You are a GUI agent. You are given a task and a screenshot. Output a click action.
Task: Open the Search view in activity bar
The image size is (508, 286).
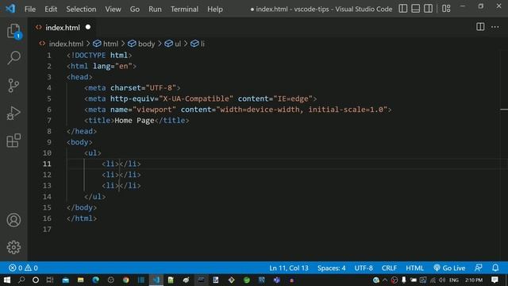pyautogui.click(x=13, y=58)
